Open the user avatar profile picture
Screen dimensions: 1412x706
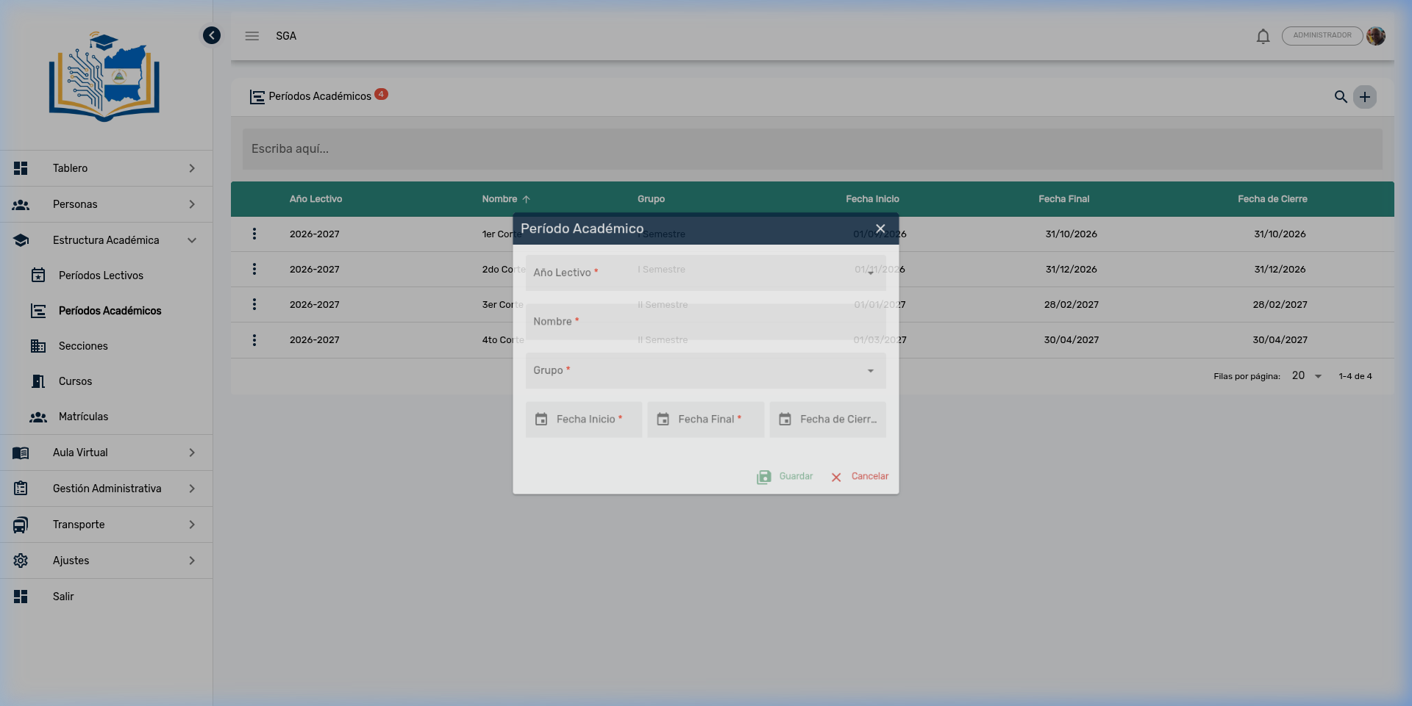coord(1376,36)
